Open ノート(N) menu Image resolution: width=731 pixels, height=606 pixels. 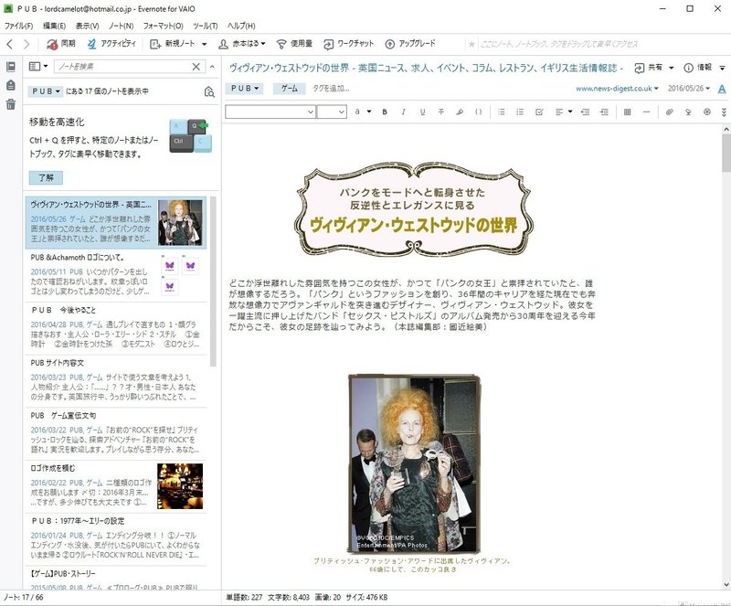click(122, 27)
